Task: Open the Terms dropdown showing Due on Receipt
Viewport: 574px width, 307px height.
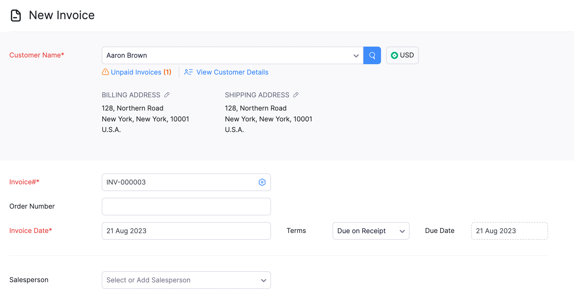Action: pyautogui.click(x=371, y=231)
